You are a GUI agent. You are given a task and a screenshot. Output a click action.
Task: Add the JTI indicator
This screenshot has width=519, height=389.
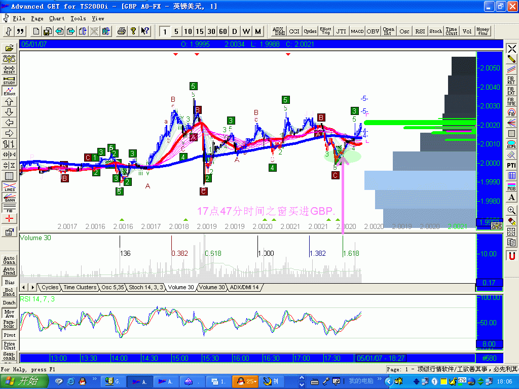tap(341, 31)
